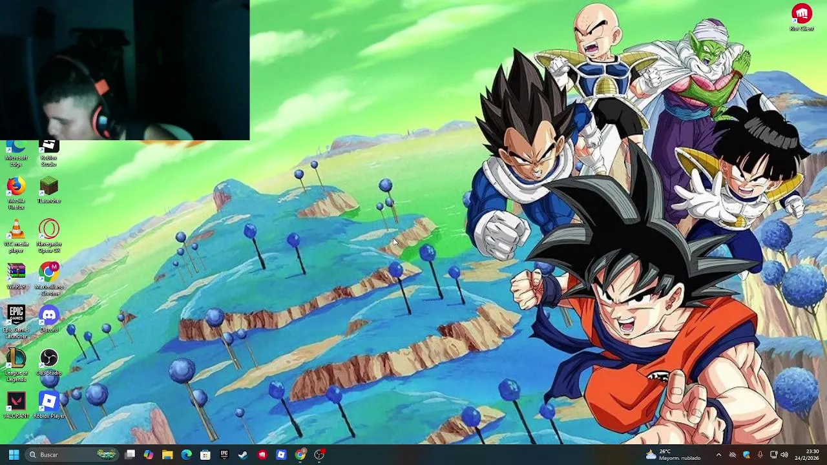827x465 pixels.
Task: Click the volume speaker tray icon
Action: click(x=785, y=455)
